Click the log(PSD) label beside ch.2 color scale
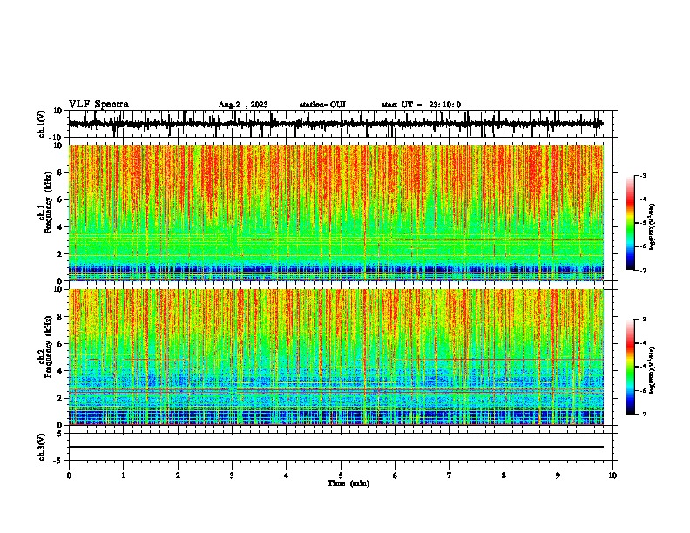690x533 pixels. (x=653, y=370)
